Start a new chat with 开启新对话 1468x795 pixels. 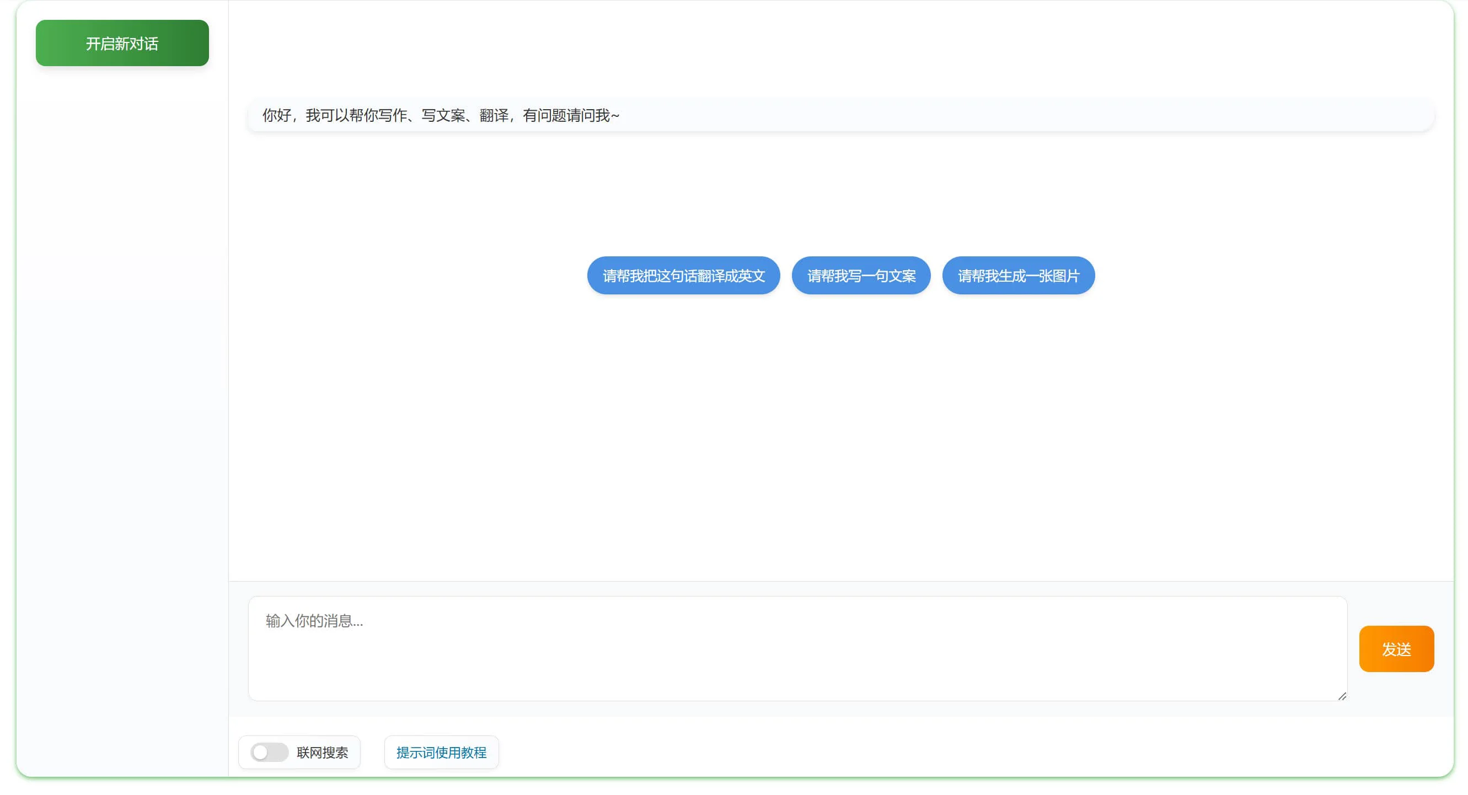(122, 44)
